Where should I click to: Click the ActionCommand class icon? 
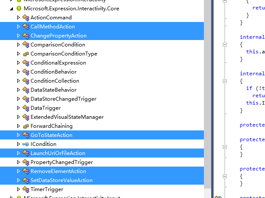[26, 18]
